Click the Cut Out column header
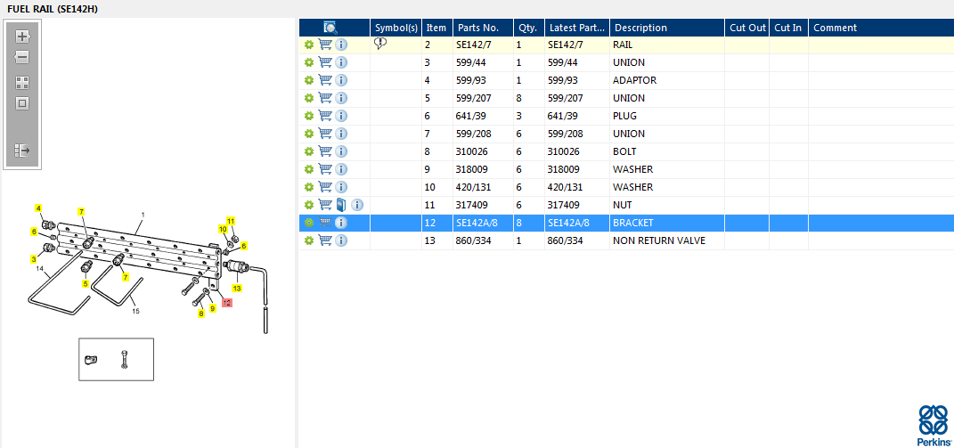The height and width of the screenshot is (448, 954). (747, 28)
